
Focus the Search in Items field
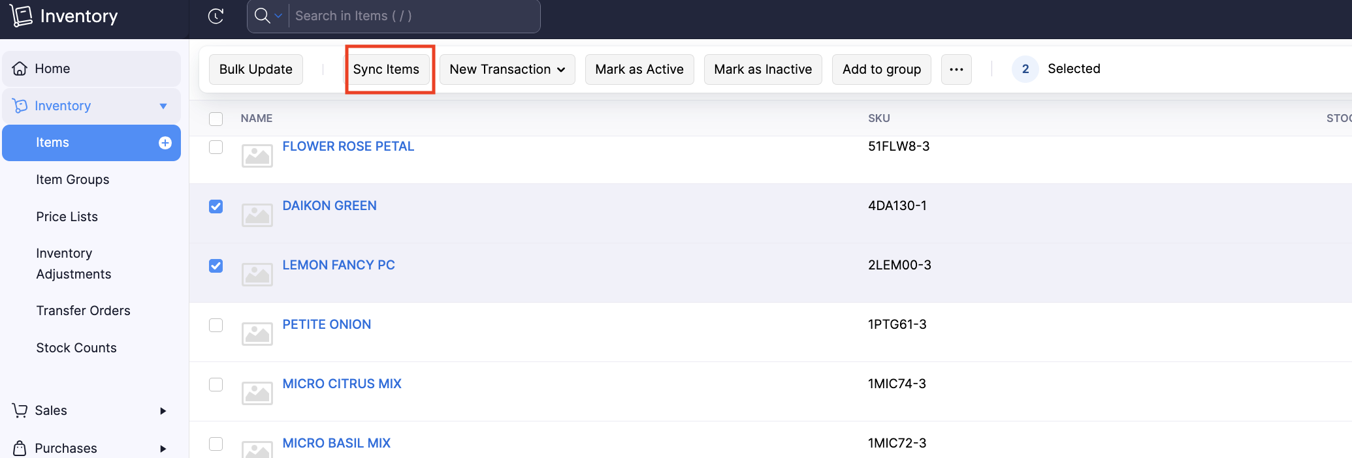coord(415,16)
